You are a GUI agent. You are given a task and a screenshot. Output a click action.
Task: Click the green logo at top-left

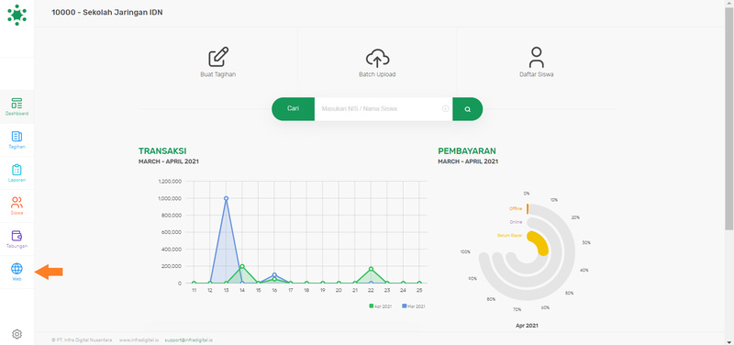17,15
